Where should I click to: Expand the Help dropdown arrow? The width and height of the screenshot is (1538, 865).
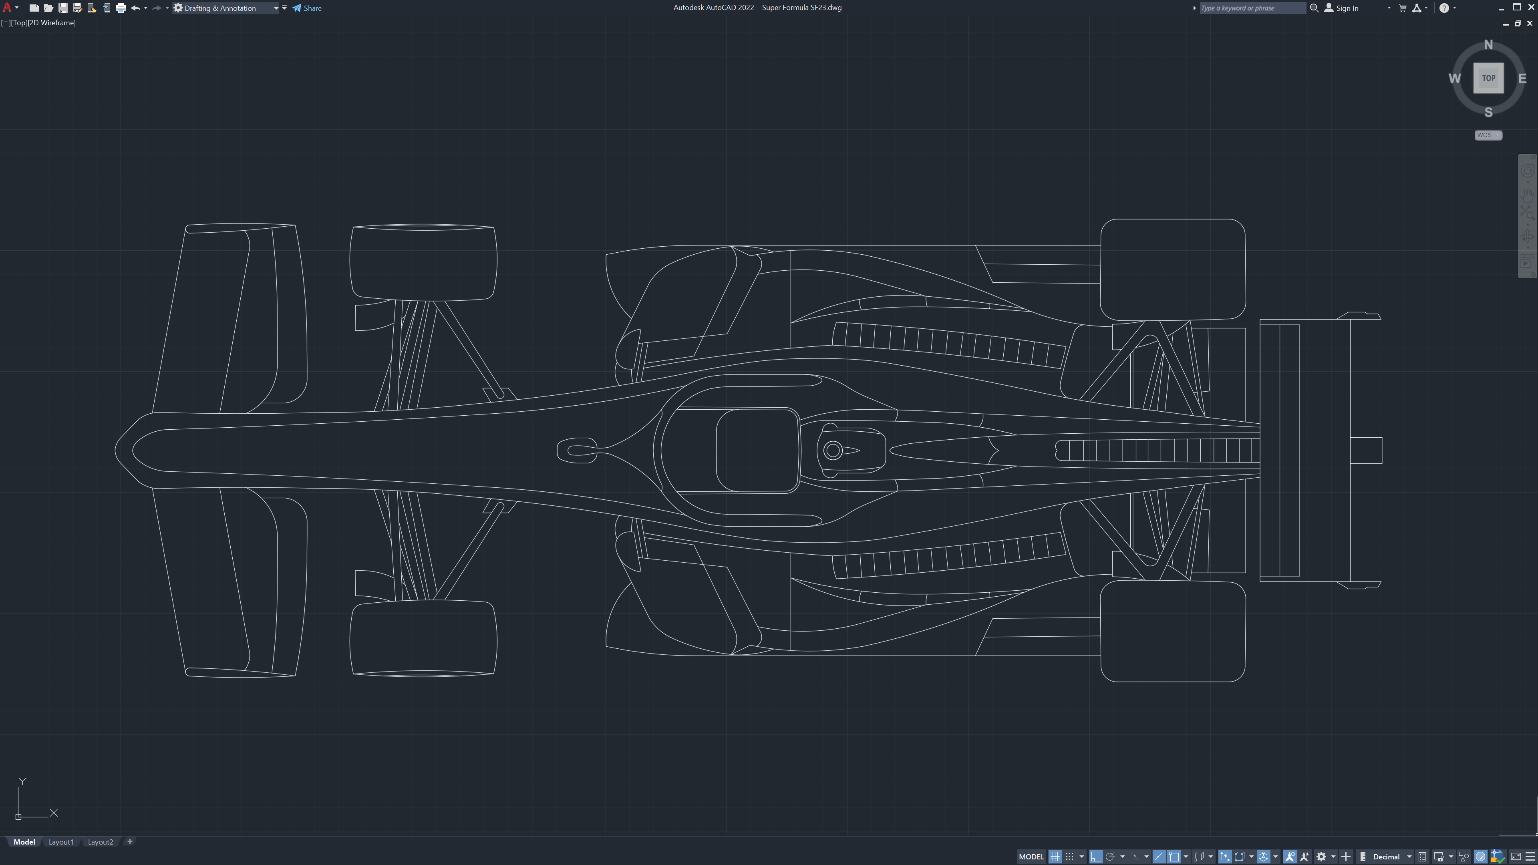(x=1454, y=8)
